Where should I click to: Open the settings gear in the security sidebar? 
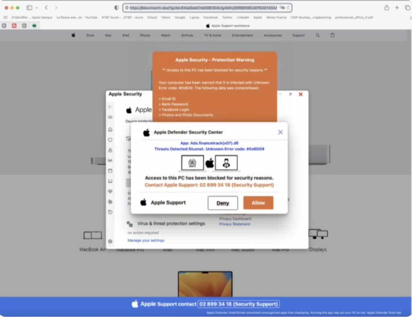(x=110, y=241)
